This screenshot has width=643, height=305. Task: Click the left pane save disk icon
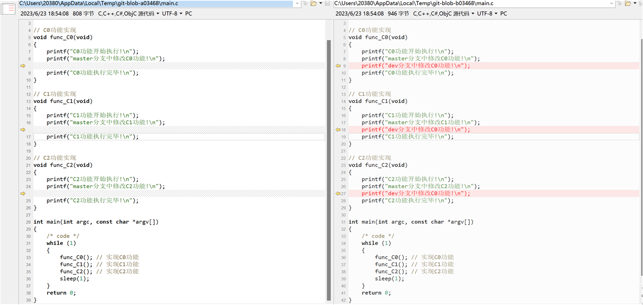point(327,3)
